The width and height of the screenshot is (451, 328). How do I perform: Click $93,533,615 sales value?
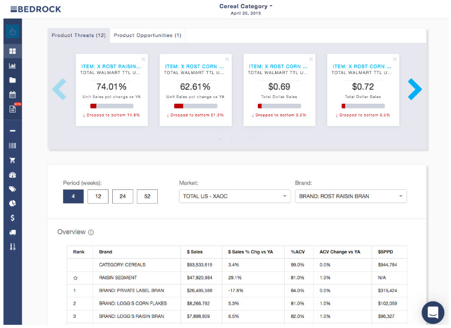point(200,265)
